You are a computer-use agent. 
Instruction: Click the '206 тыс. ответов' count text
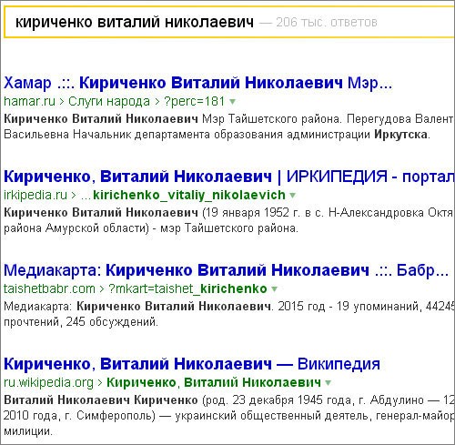pos(327,23)
